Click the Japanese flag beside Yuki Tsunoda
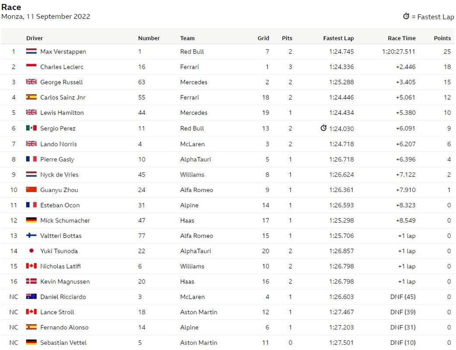The width and height of the screenshot is (456, 350). coord(31,251)
